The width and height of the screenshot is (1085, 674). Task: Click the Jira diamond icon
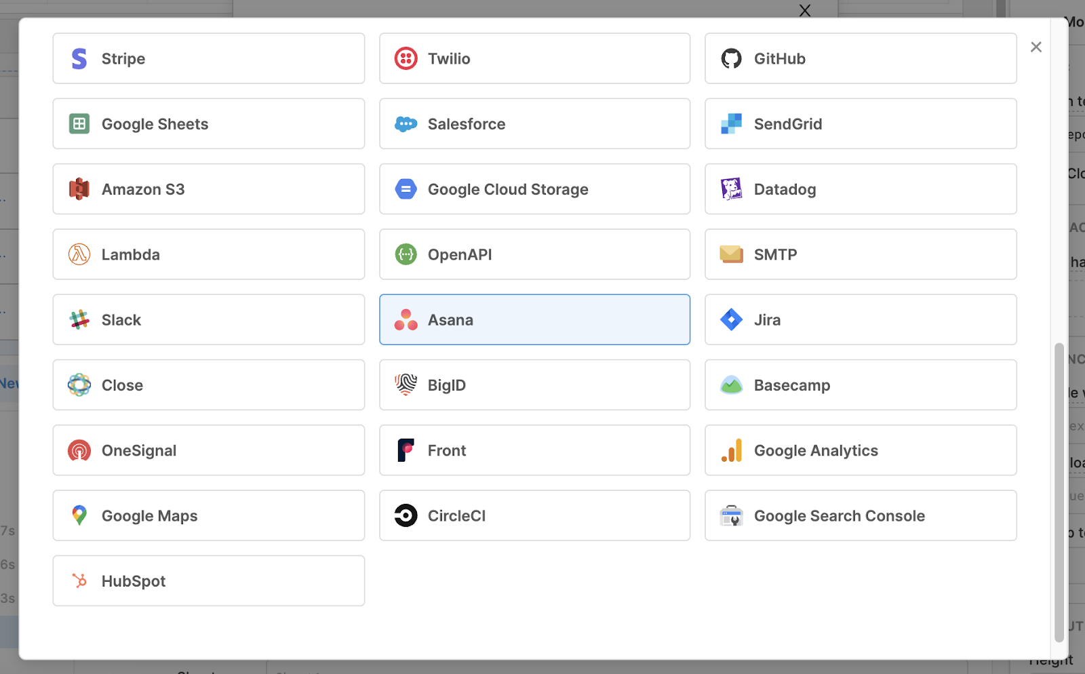731,319
